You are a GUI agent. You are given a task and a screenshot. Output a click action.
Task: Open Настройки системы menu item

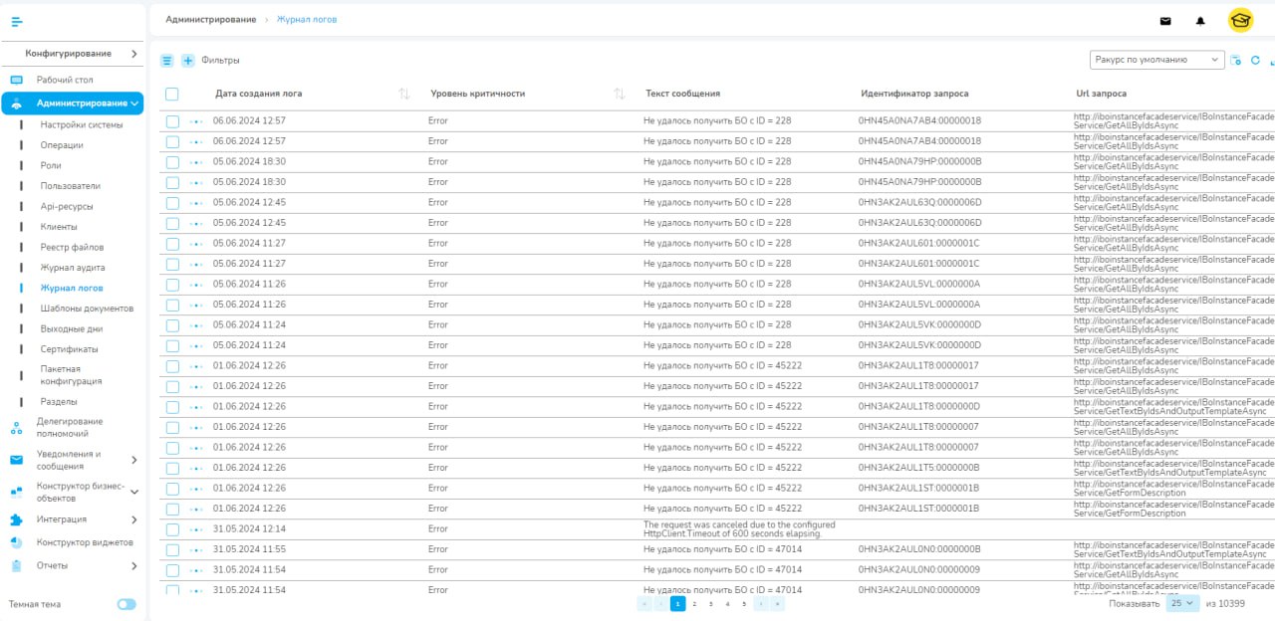[82, 124]
